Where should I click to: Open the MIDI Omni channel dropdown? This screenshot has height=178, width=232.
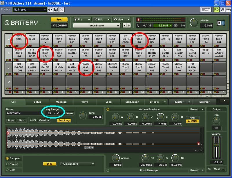pos(44,120)
